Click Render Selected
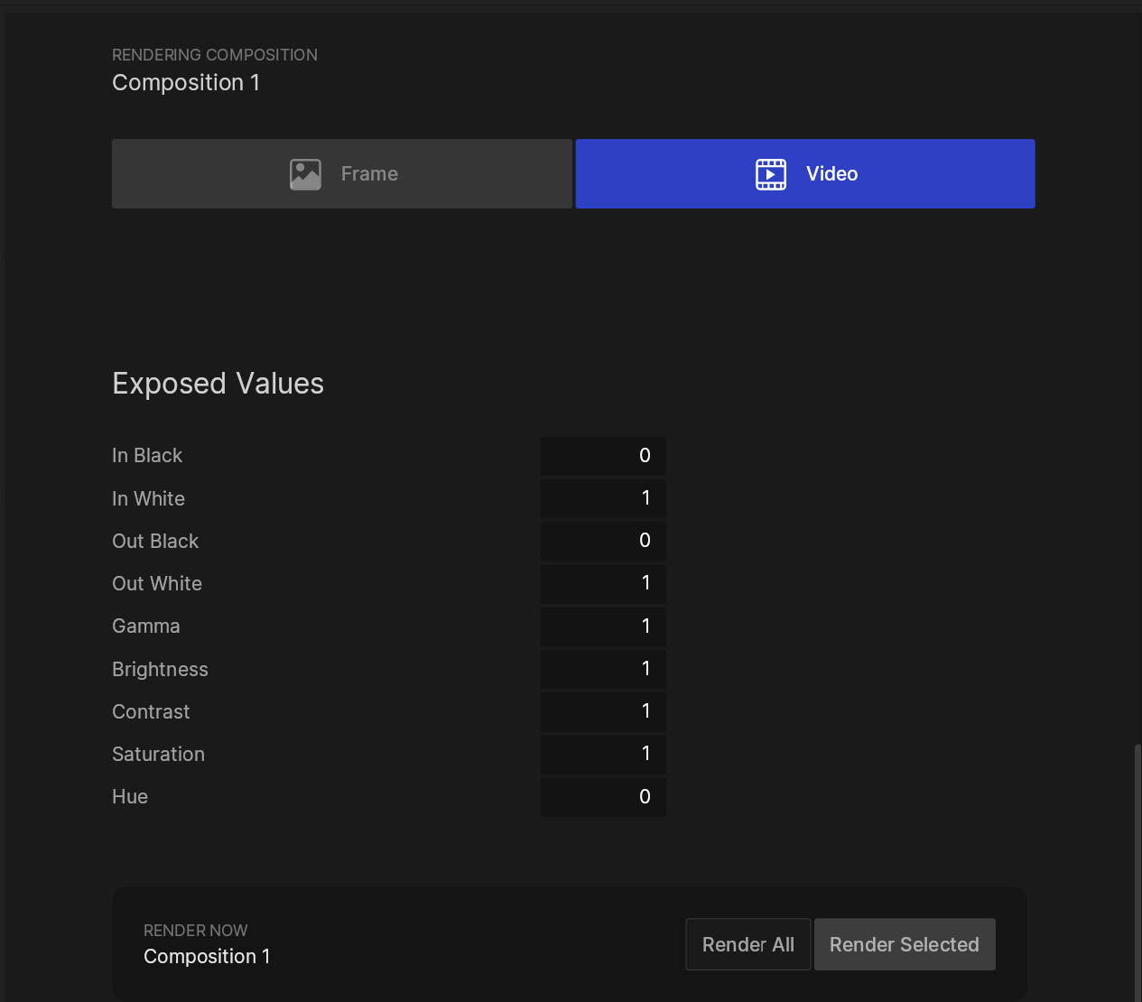This screenshot has height=1002, width=1142. (904, 944)
